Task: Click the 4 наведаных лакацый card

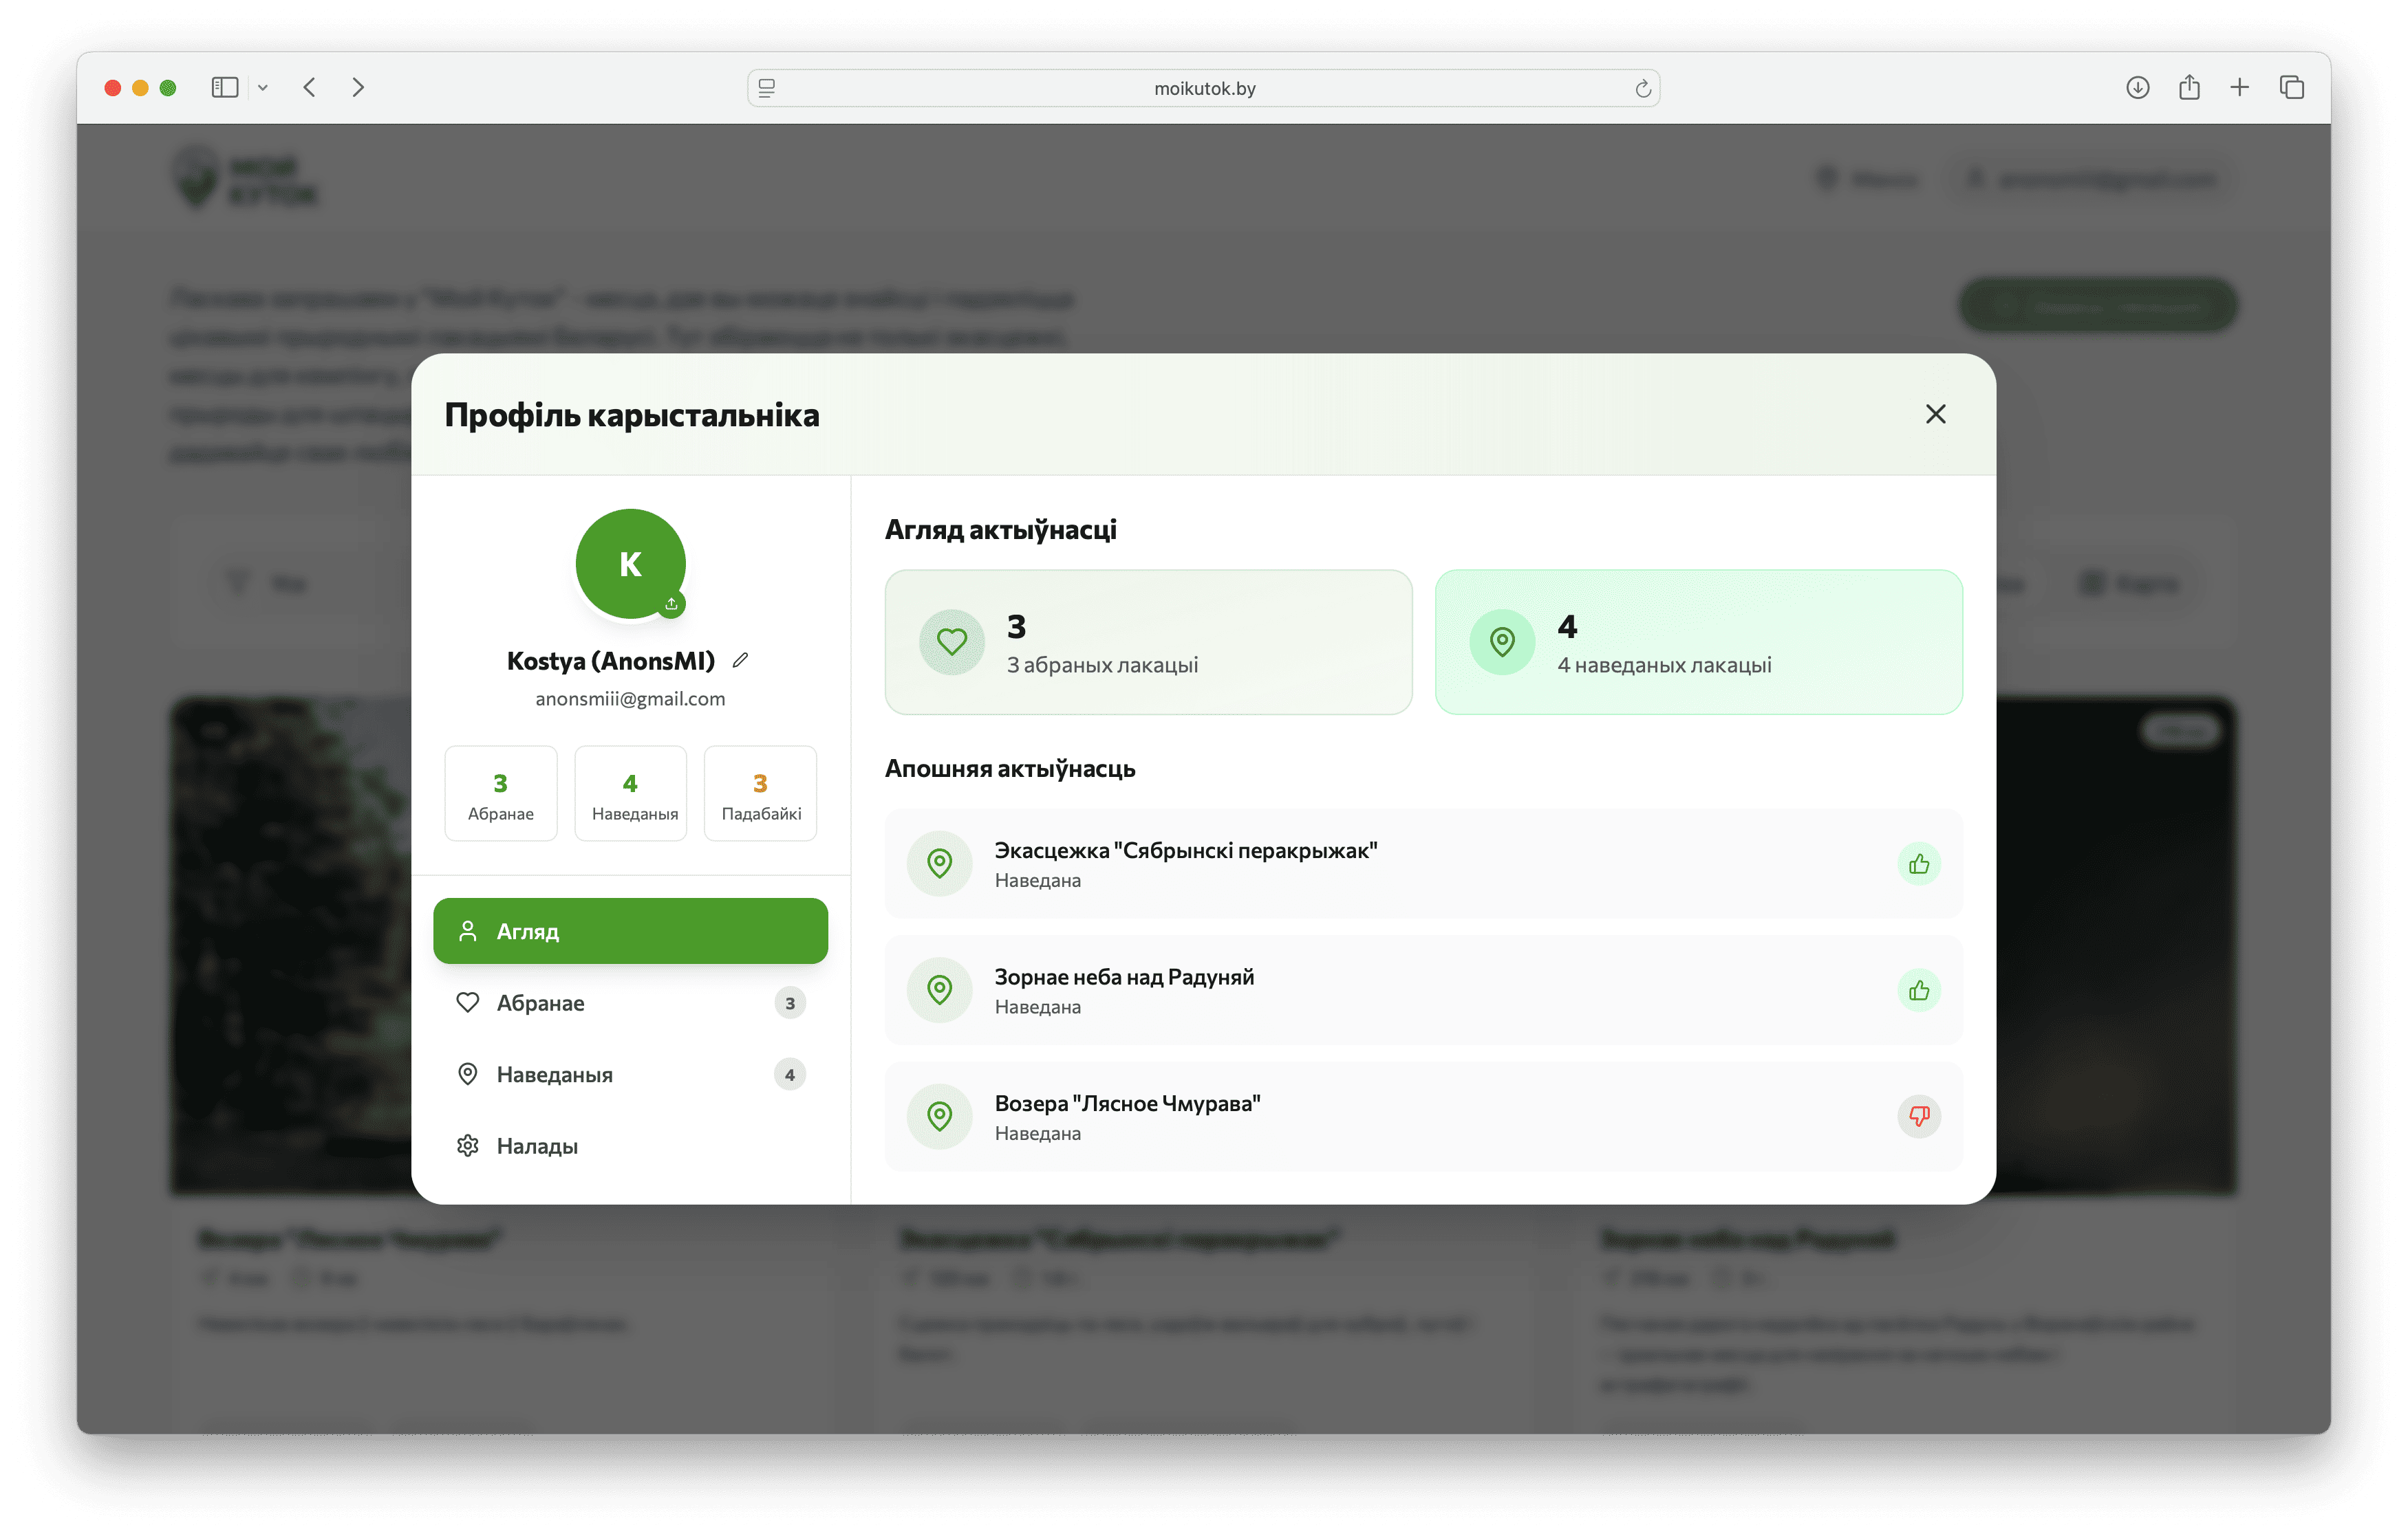Action: (1698, 641)
